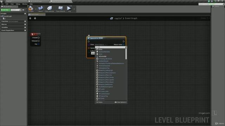The height and width of the screenshot is (126, 225).
Task: Open the Window menu
Action: click(25, 4)
